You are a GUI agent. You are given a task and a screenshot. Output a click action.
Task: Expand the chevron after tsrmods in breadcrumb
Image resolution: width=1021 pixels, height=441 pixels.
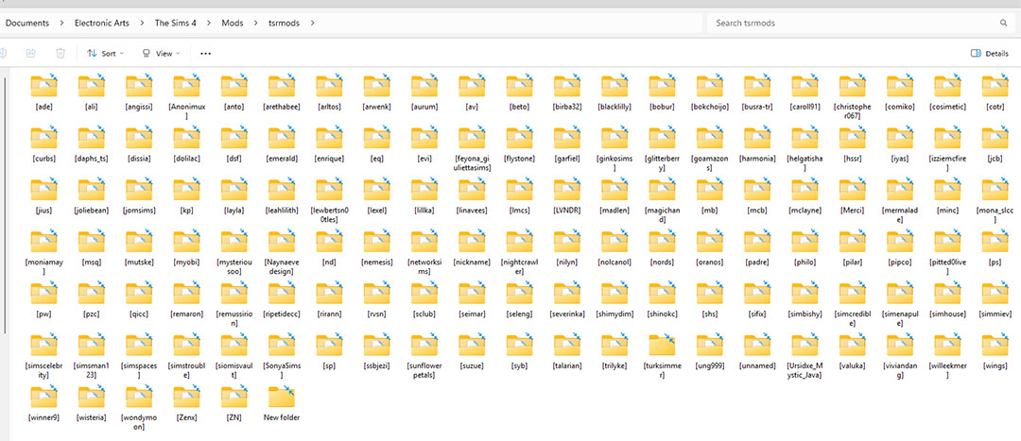pos(313,22)
